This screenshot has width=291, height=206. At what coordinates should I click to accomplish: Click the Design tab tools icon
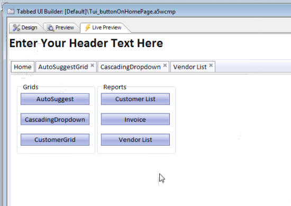[16, 28]
